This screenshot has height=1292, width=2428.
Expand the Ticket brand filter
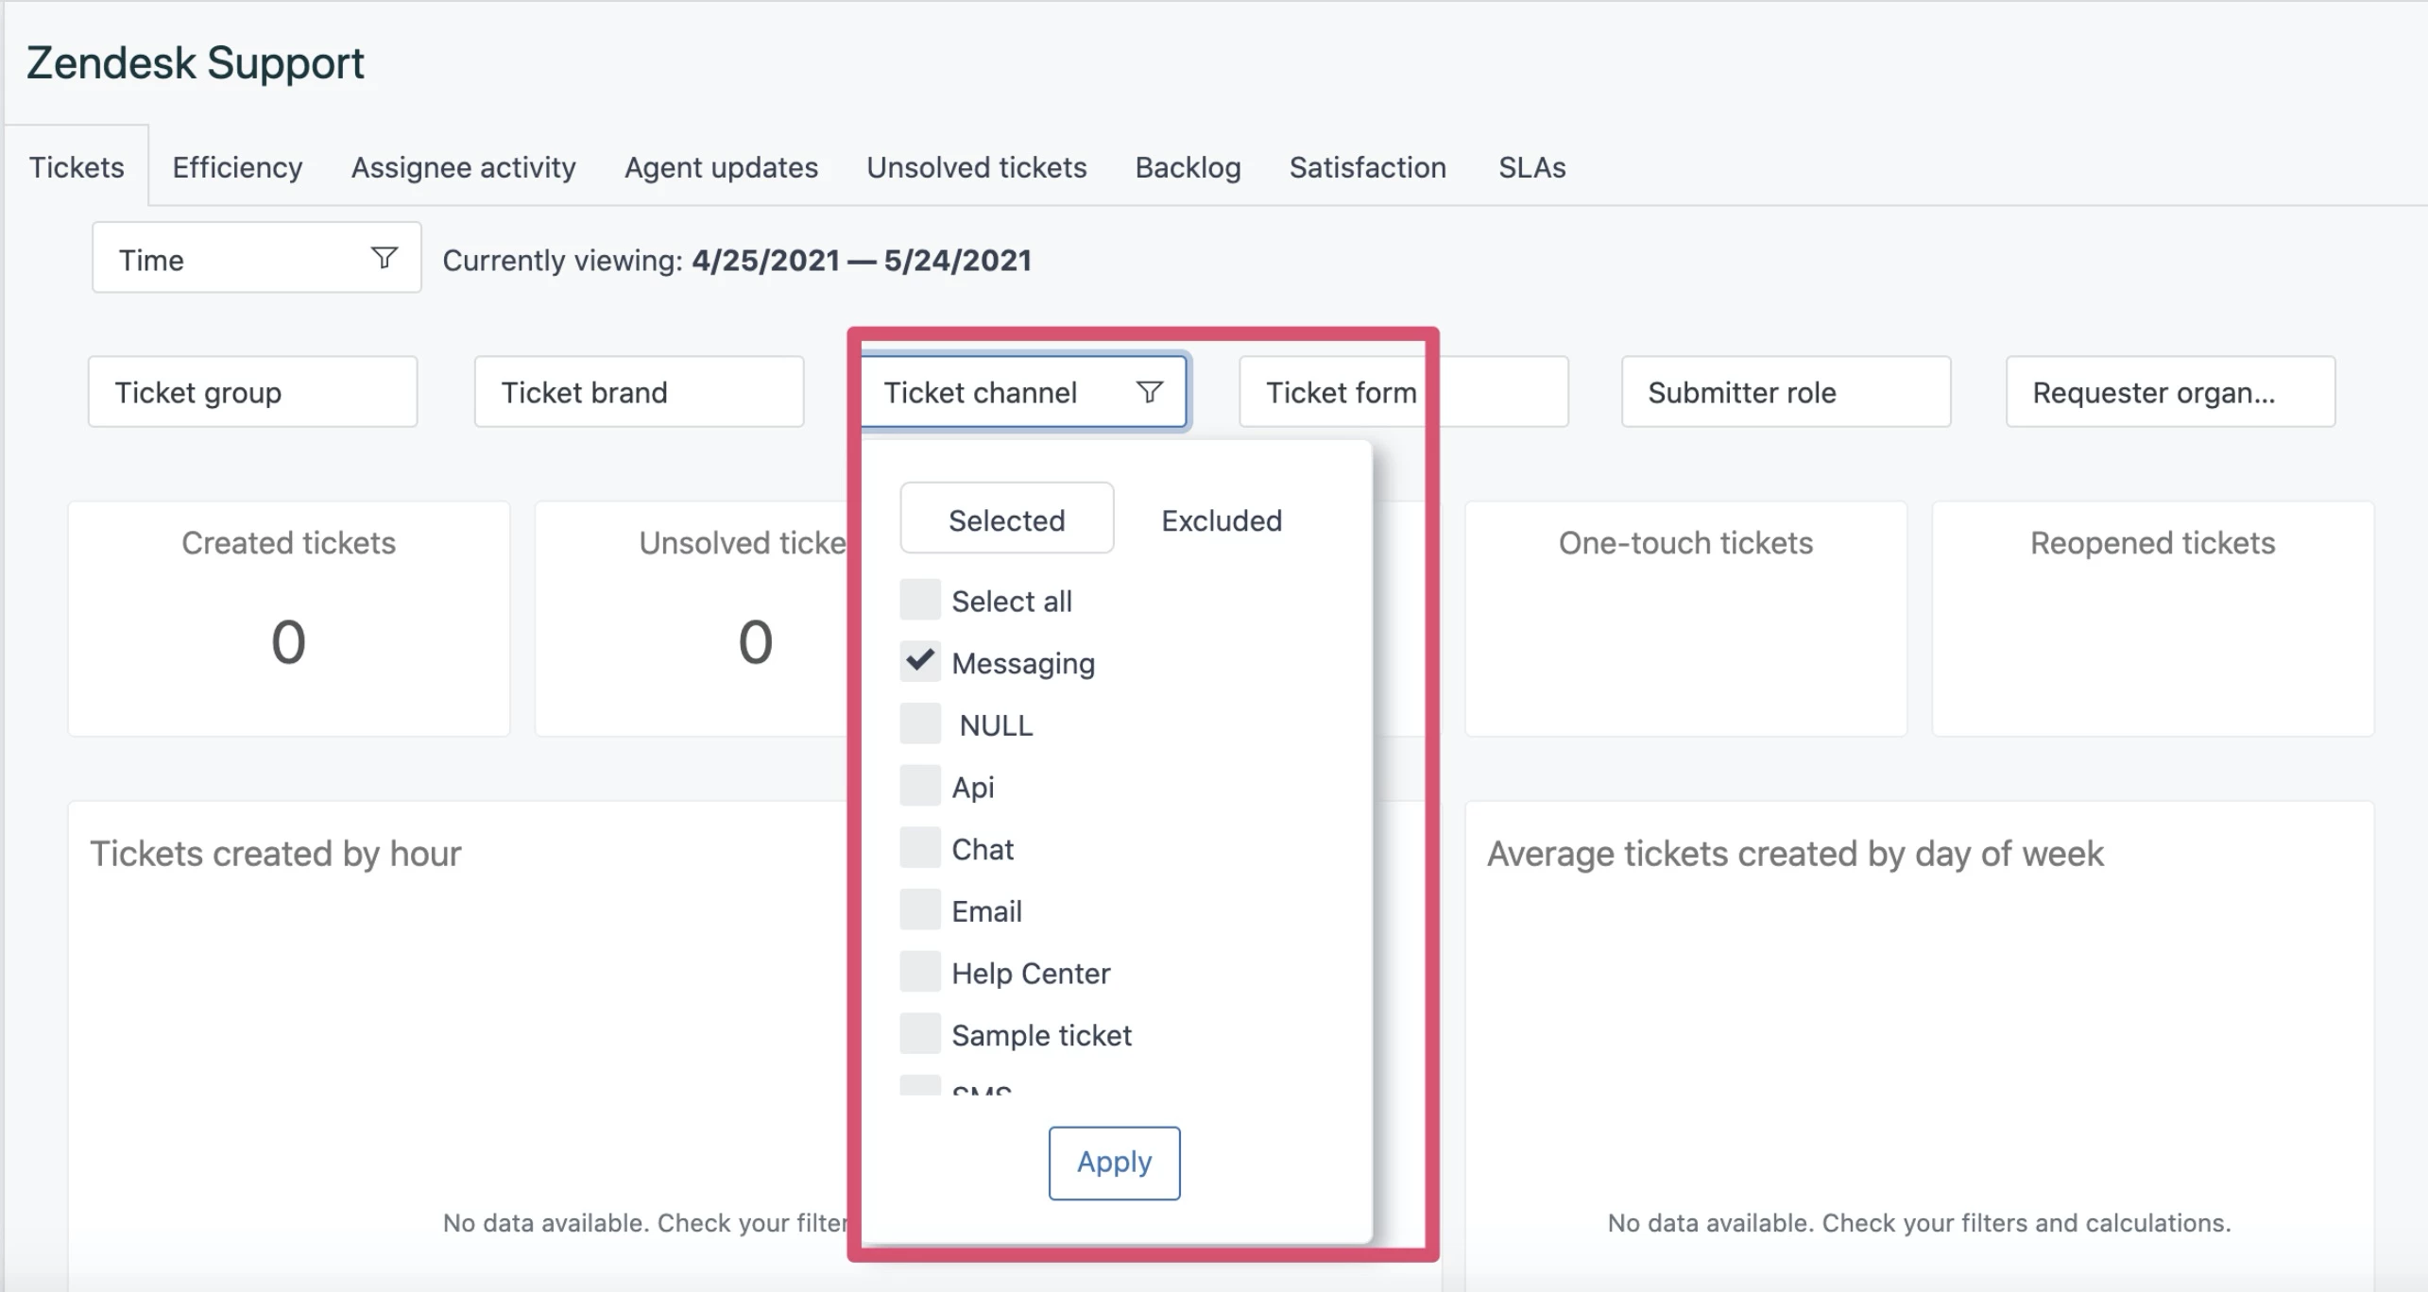pyautogui.click(x=639, y=392)
